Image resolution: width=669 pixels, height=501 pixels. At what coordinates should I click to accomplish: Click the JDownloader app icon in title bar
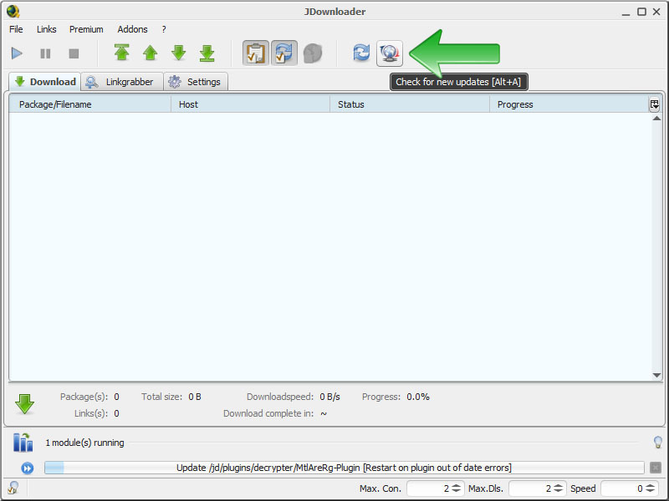(13, 12)
